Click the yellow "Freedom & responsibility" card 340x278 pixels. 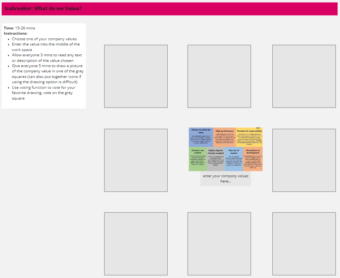249,137
